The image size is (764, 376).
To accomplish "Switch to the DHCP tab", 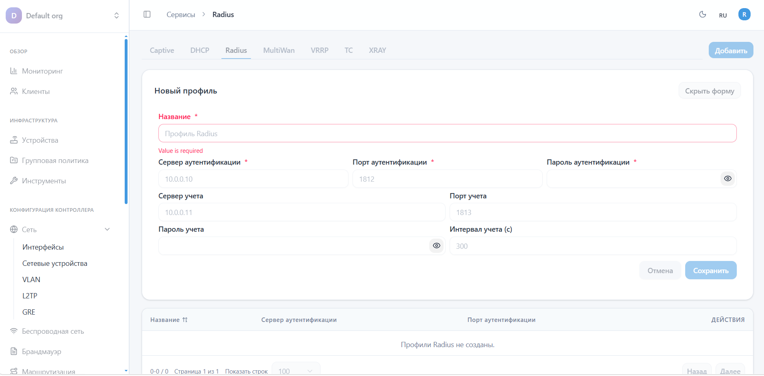I will pos(199,50).
